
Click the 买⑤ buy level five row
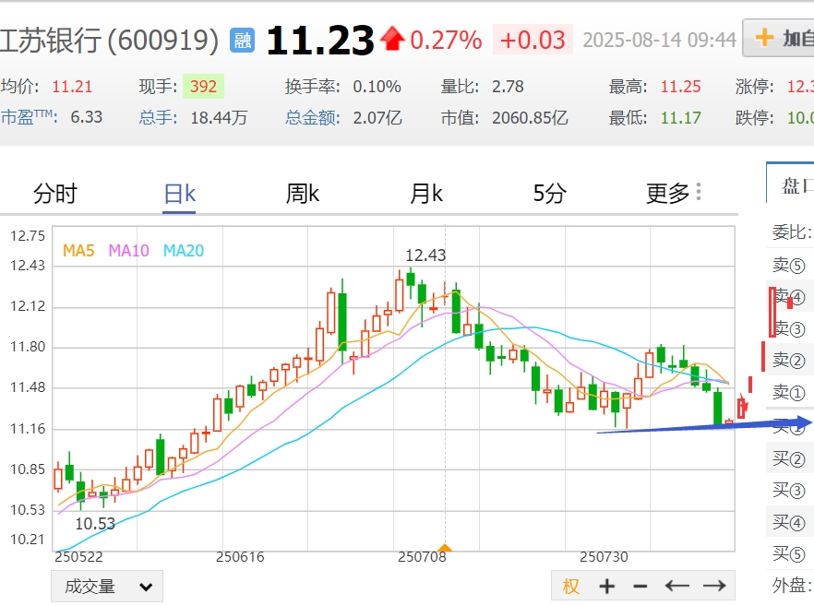789,553
